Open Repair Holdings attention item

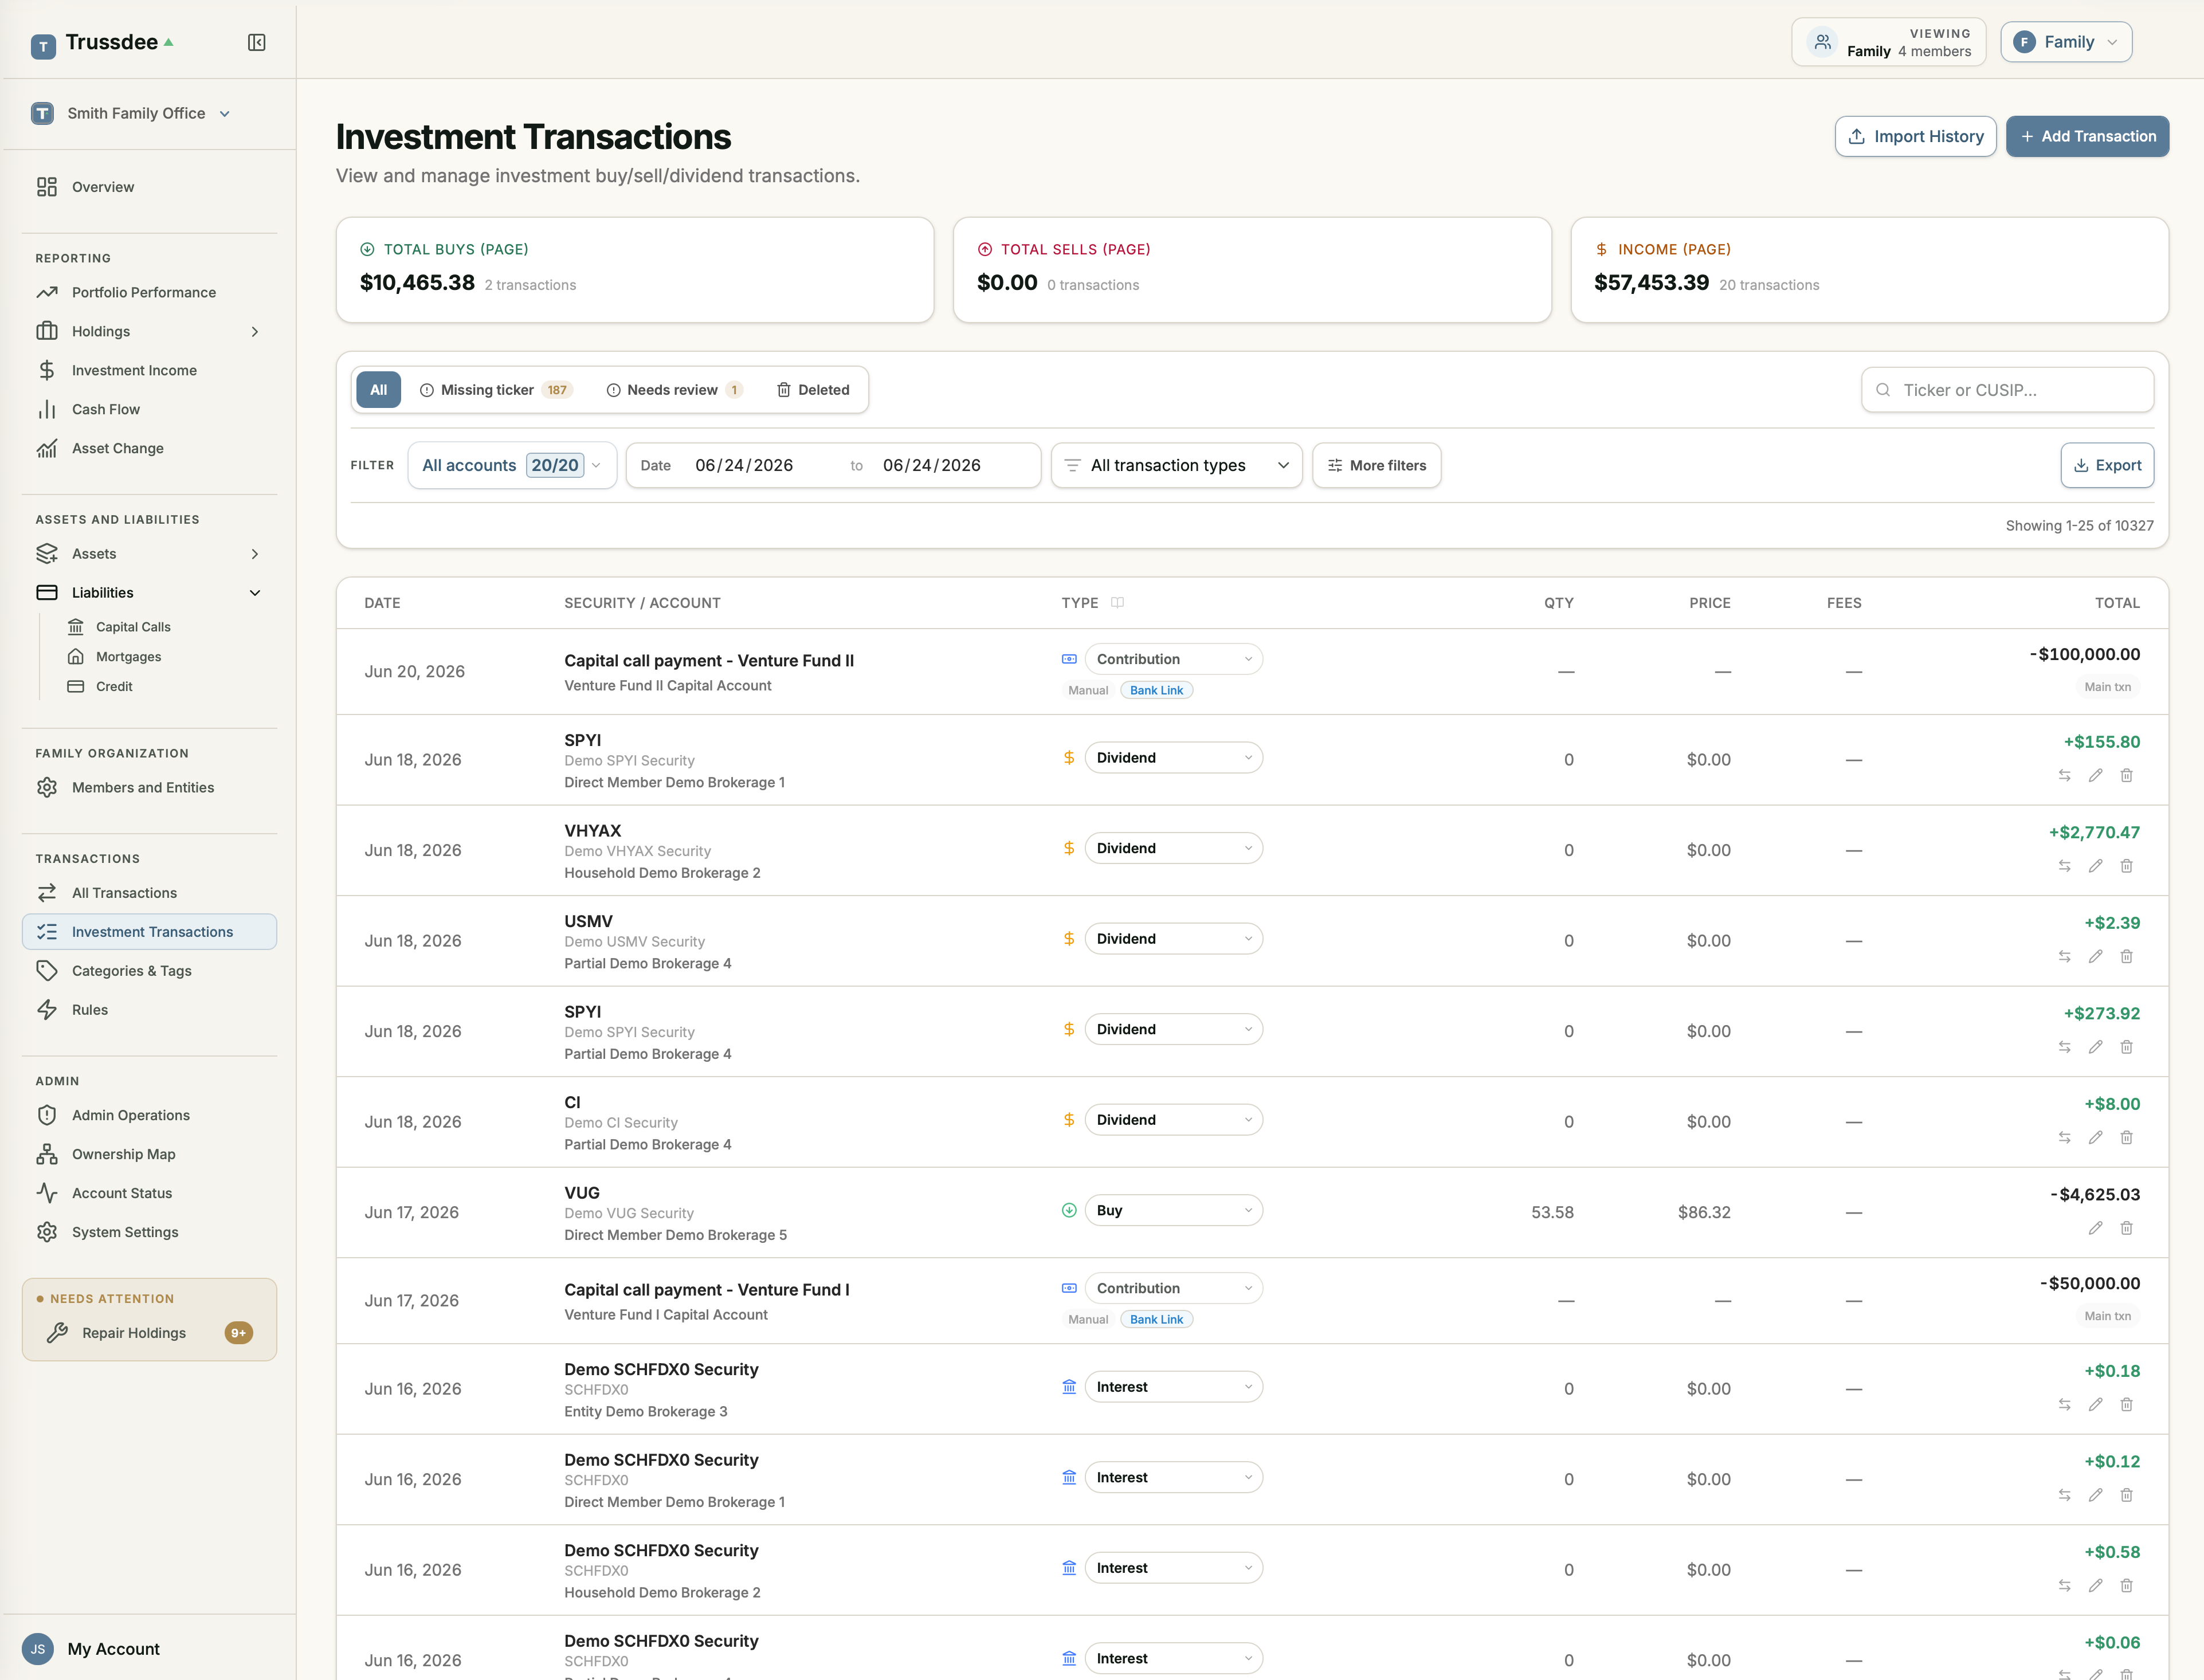(150, 1333)
